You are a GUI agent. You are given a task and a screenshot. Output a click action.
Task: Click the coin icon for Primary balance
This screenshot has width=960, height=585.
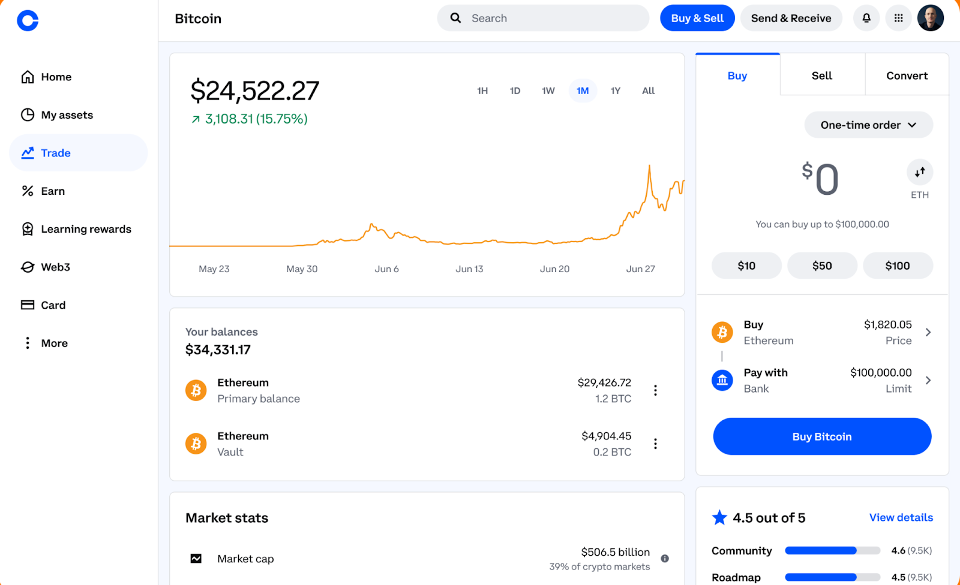pyautogui.click(x=196, y=390)
